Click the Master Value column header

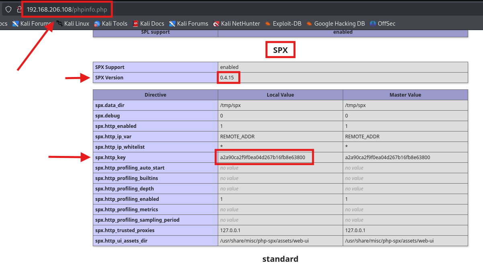click(x=405, y=95)
